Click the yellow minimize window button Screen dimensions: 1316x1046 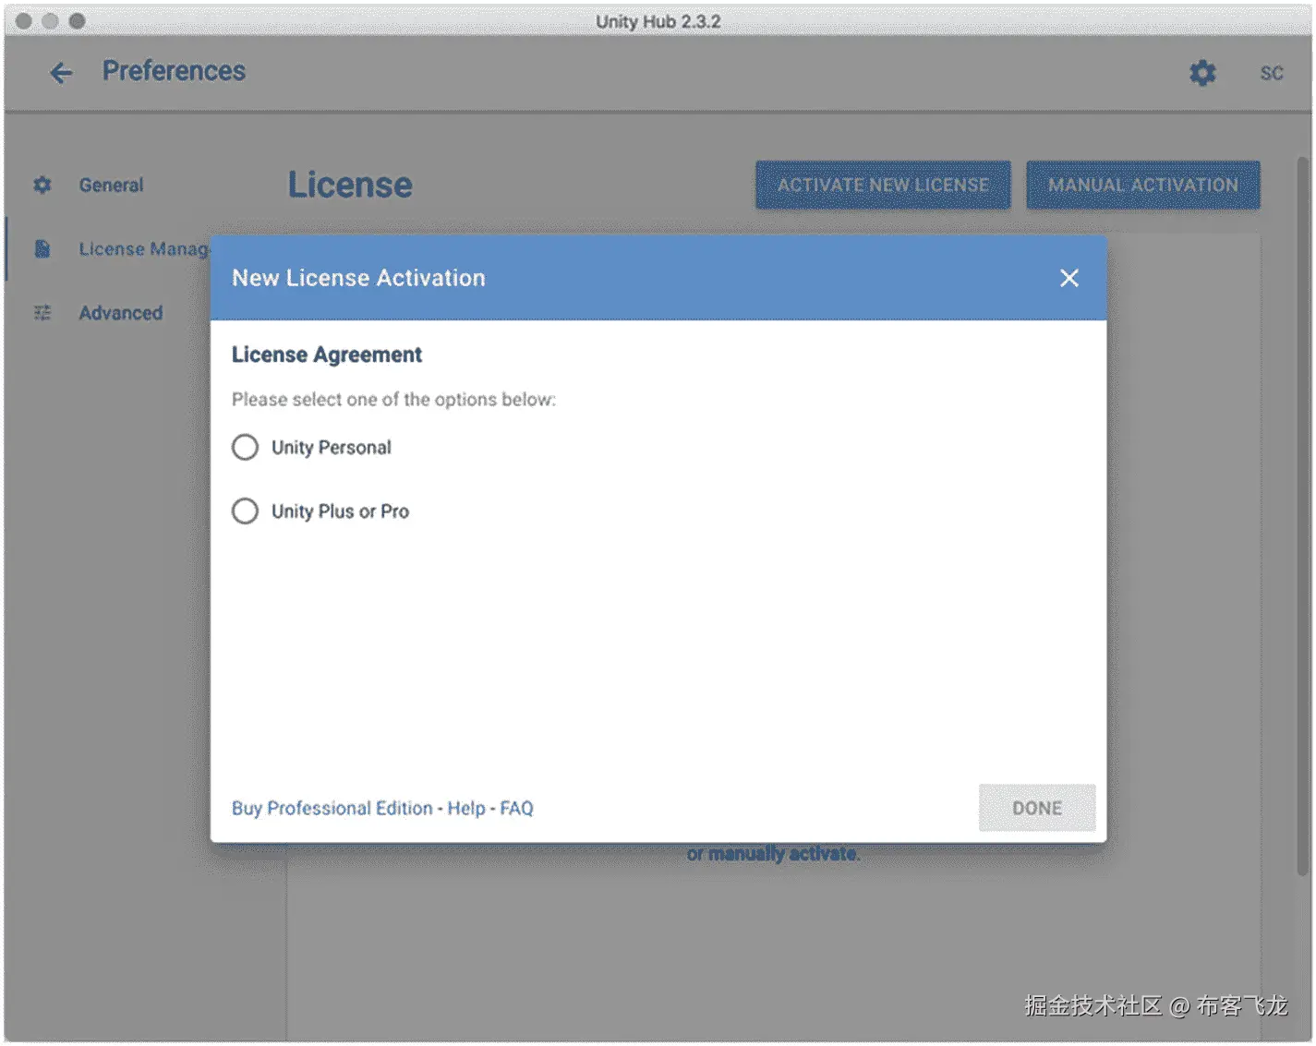click(x=51, y=20)
